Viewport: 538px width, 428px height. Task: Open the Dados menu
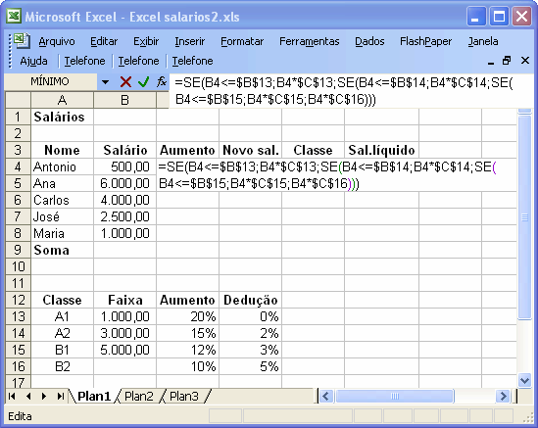coord(369,41)
